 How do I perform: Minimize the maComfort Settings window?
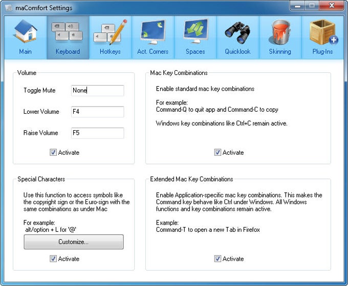click(297, 6)
